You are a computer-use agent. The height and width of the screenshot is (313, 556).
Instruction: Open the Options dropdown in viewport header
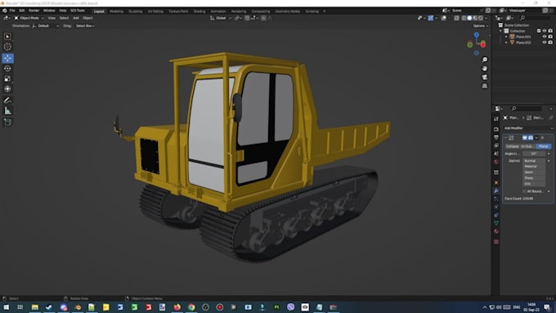tap(481, 26)
